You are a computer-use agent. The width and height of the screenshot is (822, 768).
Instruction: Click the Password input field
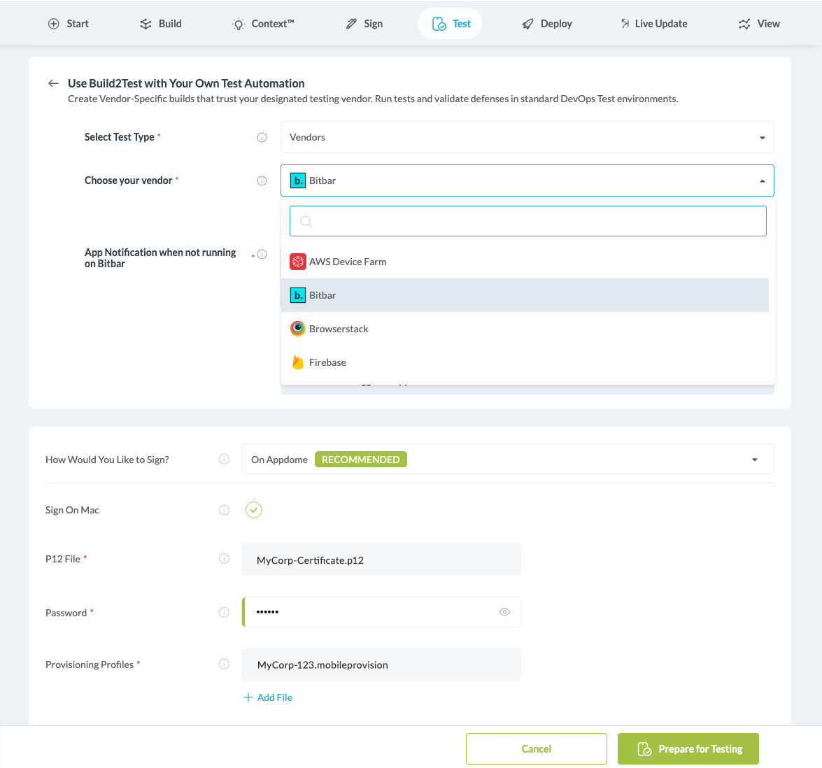click(381, 612)
